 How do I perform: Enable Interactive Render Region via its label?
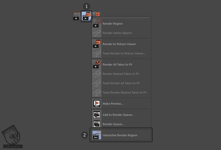click(120, 135)
